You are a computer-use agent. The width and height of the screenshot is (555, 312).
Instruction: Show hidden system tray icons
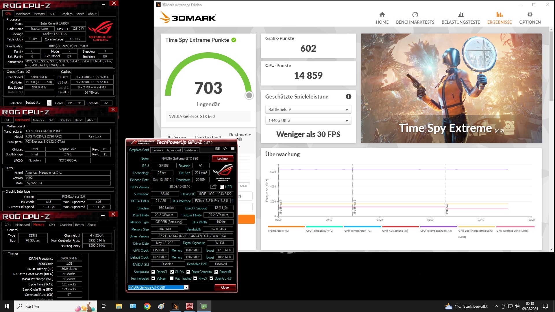[496, 306]
